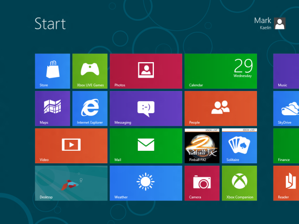Open the Messaging tile
This screenshot has height=224, width=299.
pos(146,108)
